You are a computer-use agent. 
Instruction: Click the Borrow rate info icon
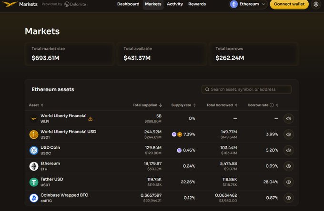tap(272, 105)
